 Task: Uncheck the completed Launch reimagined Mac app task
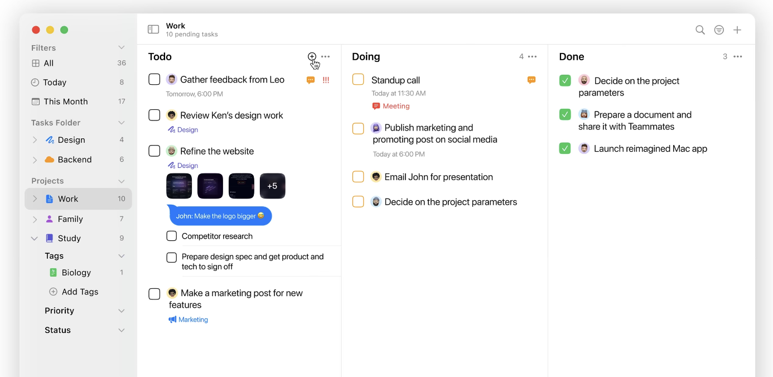pos(564,149)
